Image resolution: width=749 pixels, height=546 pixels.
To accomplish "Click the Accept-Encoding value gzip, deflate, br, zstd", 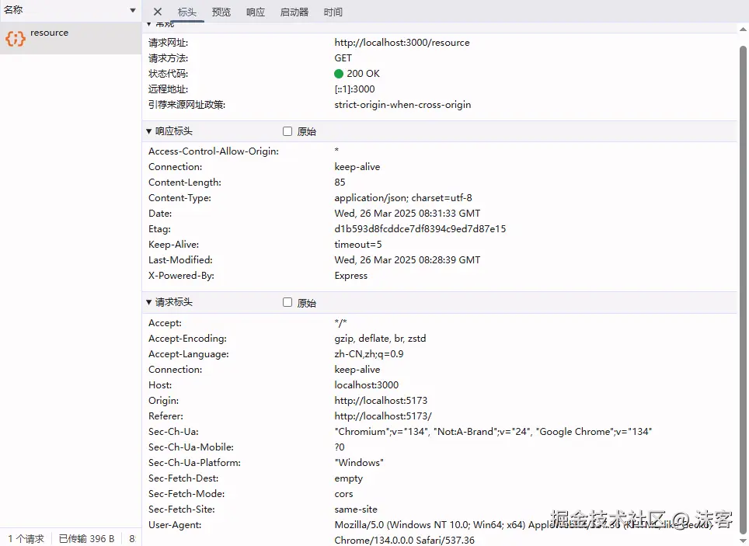I will click(380, 339).
